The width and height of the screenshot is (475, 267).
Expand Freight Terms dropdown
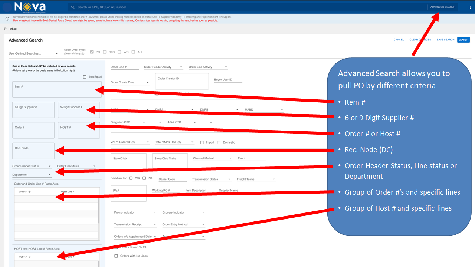tap(256, 179)
